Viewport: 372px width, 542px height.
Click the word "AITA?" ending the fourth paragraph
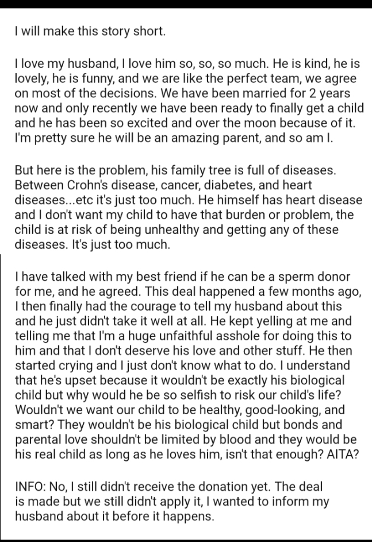343,454
